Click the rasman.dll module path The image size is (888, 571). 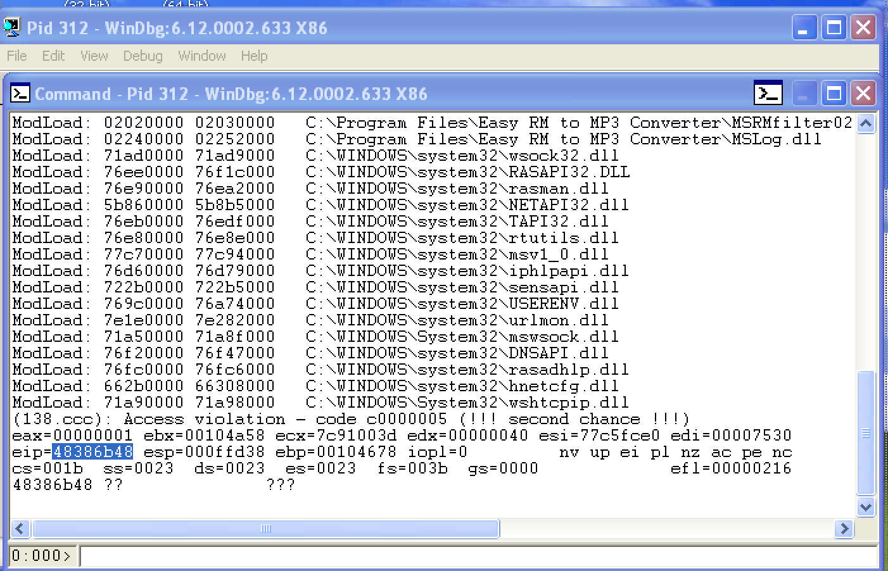[457, 189]
